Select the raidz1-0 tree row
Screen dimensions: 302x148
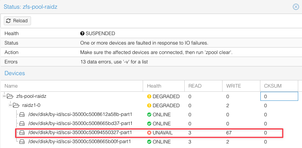point(149,105)
